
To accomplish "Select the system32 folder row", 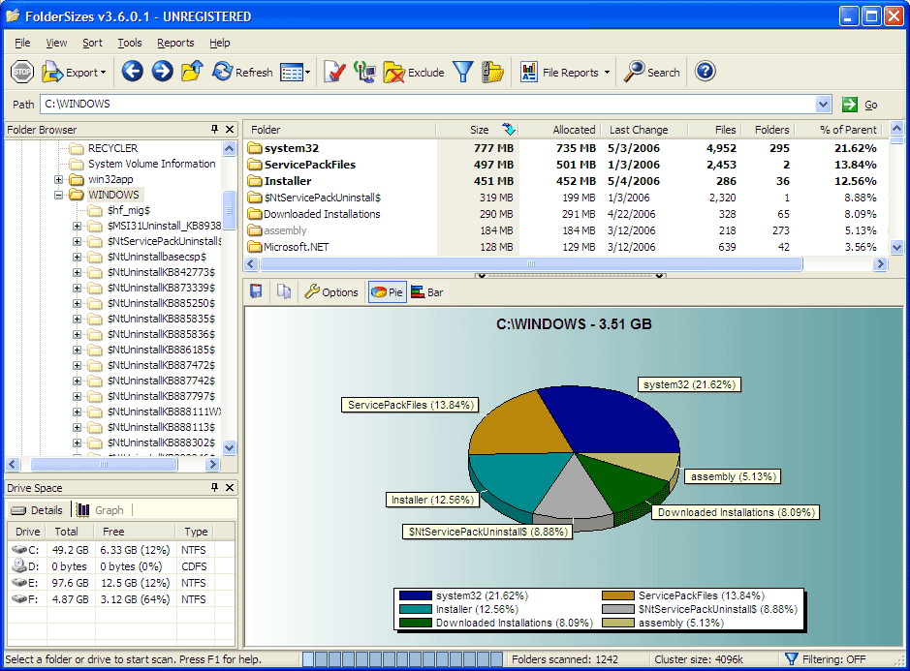I will coord(565,148).
